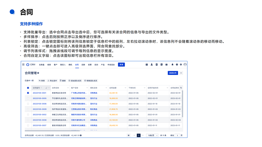Open the 下单时间 column filter dropdown

tap(144, 88)
